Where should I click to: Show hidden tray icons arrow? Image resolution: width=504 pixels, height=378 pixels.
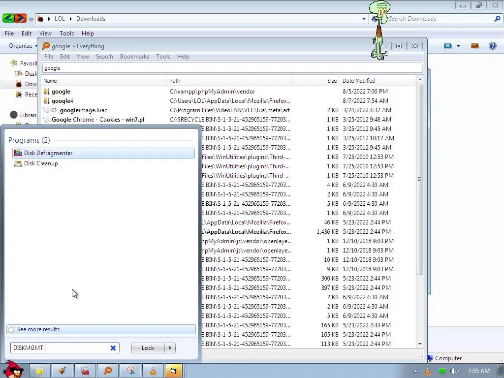tap(415, 371)
